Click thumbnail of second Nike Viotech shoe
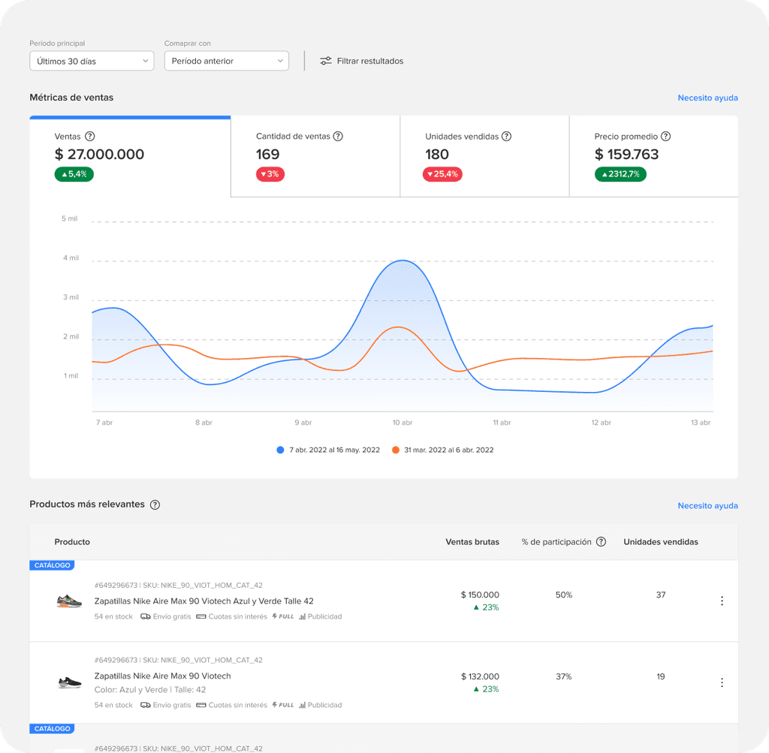This screenshot has width=769, height=753. coord(69,682)
